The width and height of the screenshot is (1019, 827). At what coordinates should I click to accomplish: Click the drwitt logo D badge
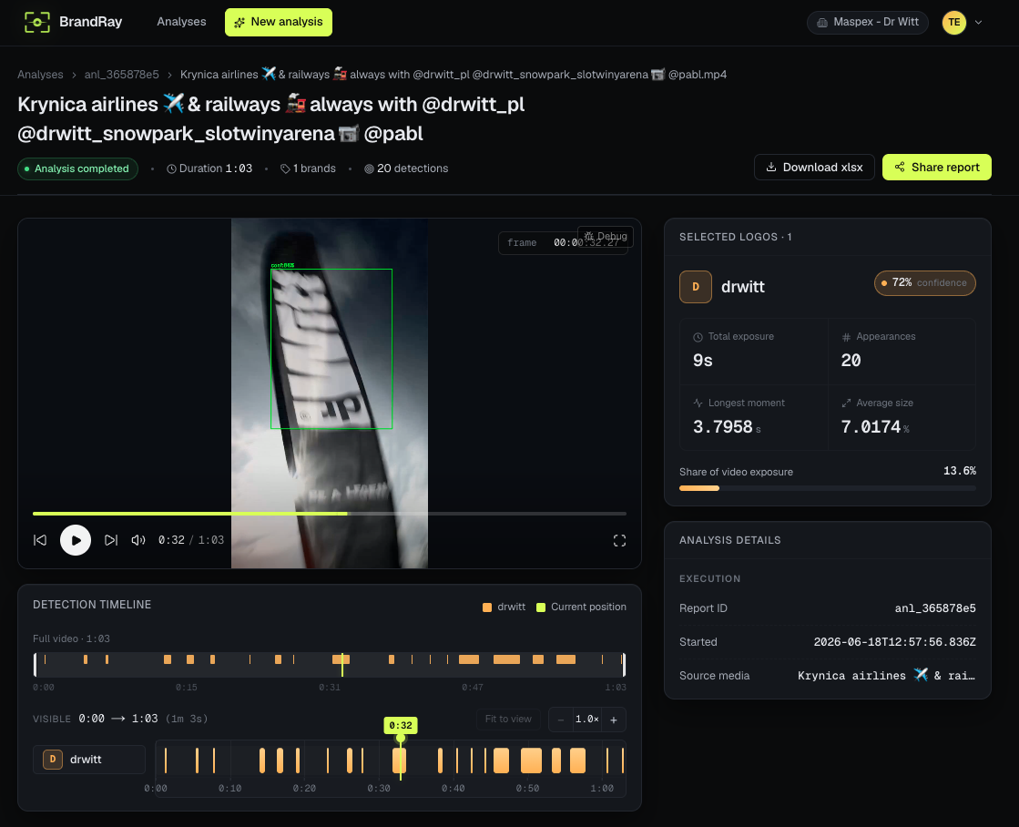coord(696,287)
